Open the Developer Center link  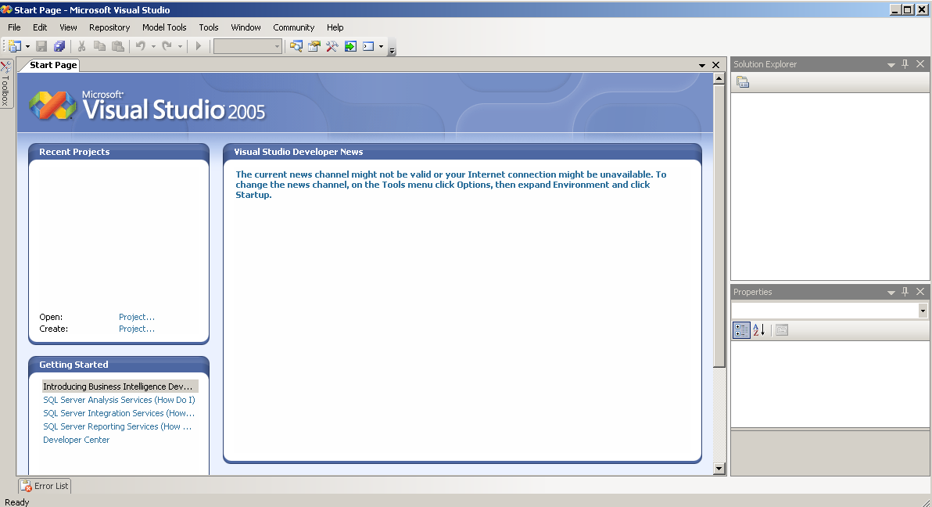[x=76, y=440]
